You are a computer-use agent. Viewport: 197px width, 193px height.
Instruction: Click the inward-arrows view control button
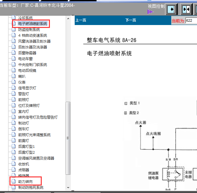tap(187, 9)
